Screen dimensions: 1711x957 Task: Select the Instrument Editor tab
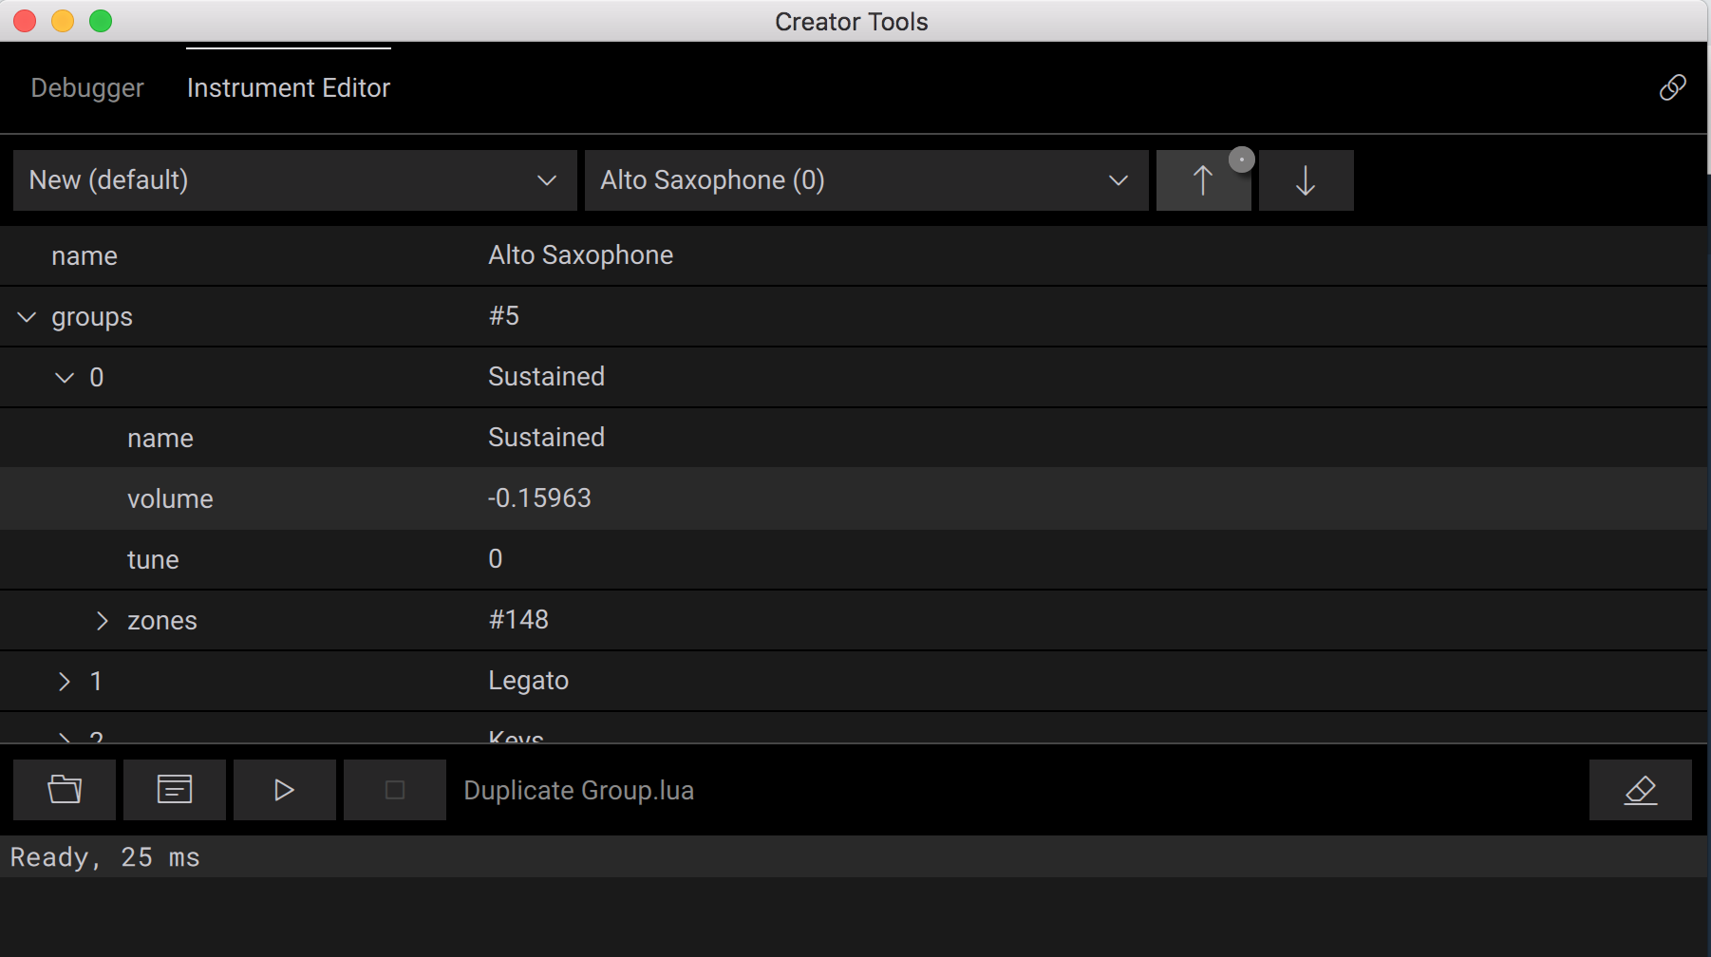coord(289,88)
